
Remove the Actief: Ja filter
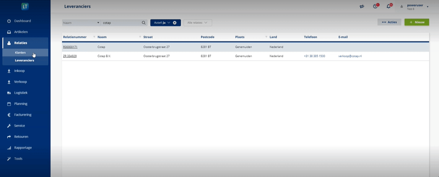[175, 23]
